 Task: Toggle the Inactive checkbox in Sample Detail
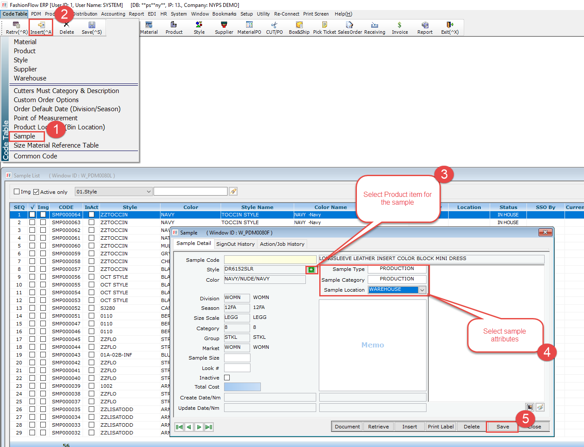[227, 377]
